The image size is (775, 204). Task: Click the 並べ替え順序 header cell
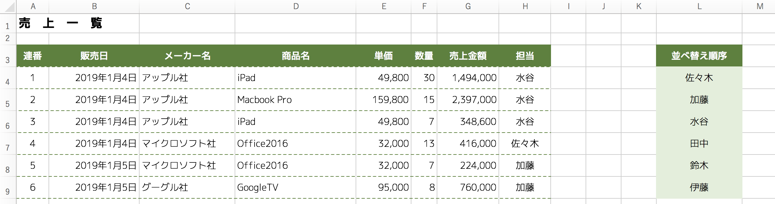pos(699,56)
